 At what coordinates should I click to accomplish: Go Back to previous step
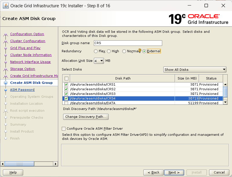pos(154,173)
